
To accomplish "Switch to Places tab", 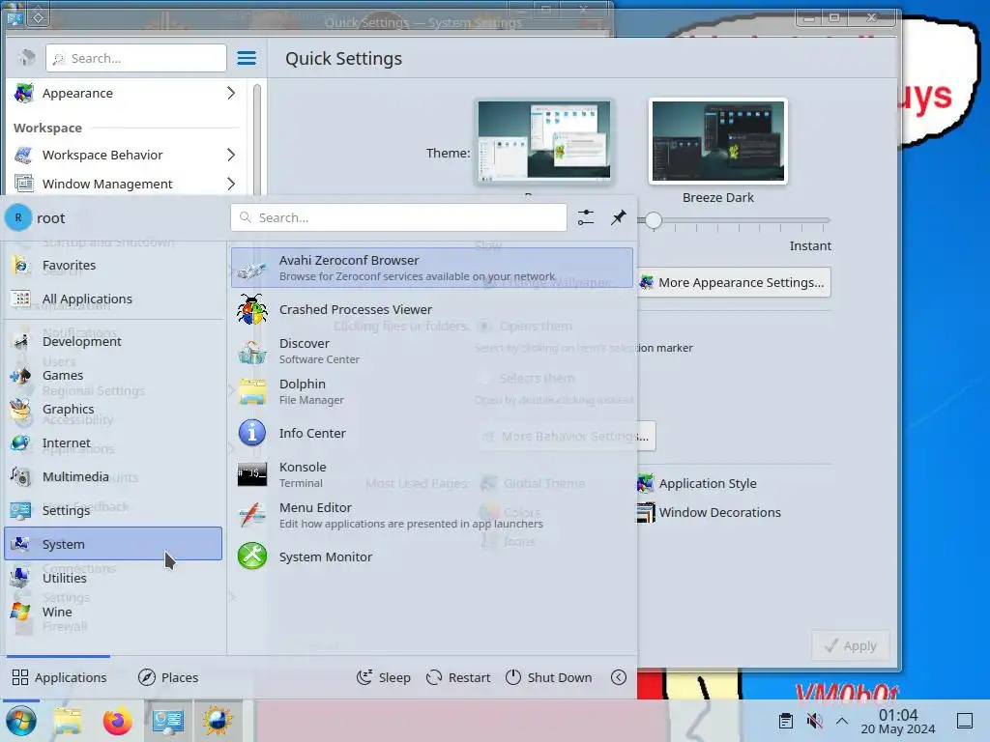I will (168, 677).
